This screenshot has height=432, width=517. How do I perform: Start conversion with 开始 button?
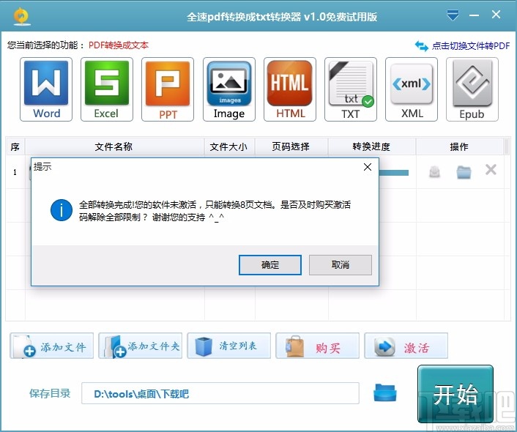(455, 394)
